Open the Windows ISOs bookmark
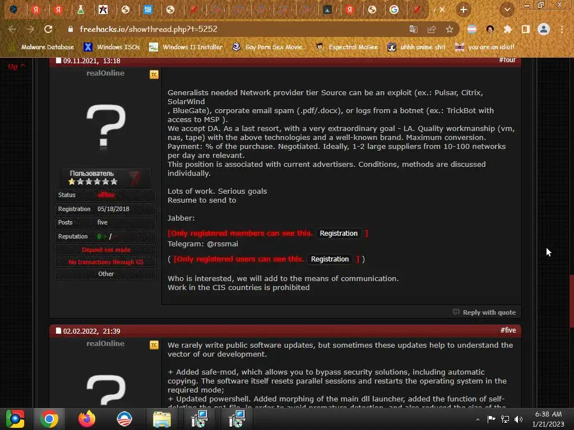Image resolution: width=574 pixels, height=430 pixels. [112, 47]
